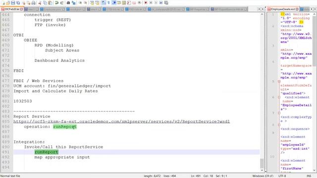
Task: Click the 'Dashboard Analytics' text line
Action: pos(59,60)
